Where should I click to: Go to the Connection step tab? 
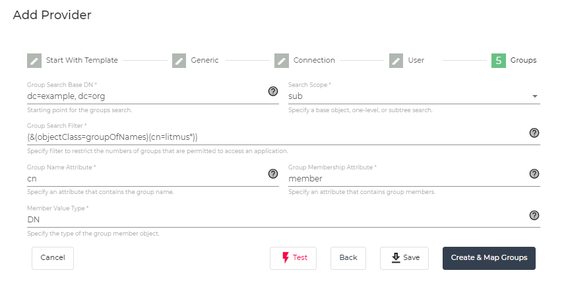pyautogui.click(x=314, y=61)
